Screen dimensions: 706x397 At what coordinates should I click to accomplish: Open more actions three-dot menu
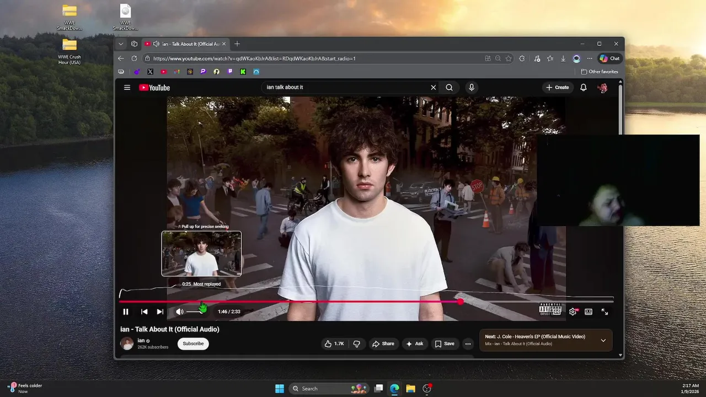(468, 344)
